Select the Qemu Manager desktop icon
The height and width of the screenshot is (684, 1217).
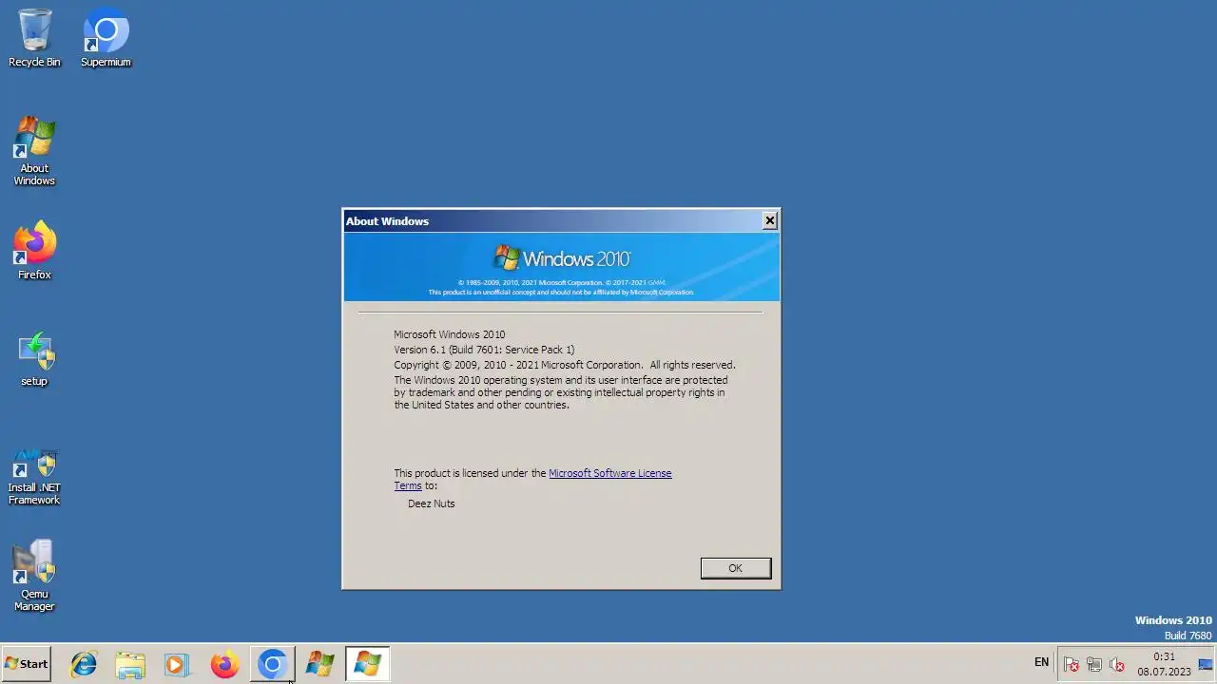pyautogui.click(x=34, y=576)
